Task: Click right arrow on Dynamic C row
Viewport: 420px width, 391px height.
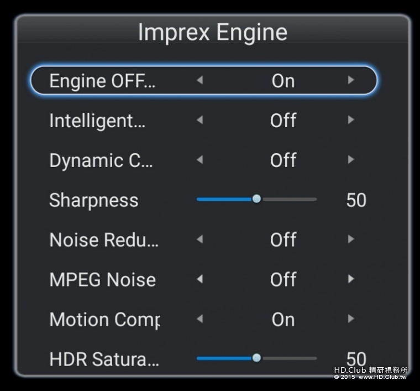Action: (351, 160)
